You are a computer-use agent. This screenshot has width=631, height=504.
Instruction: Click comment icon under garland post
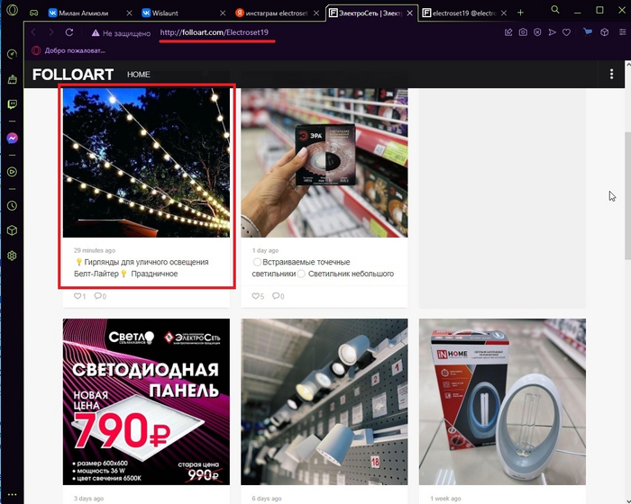pyautogui.click(x=97, y=296)
